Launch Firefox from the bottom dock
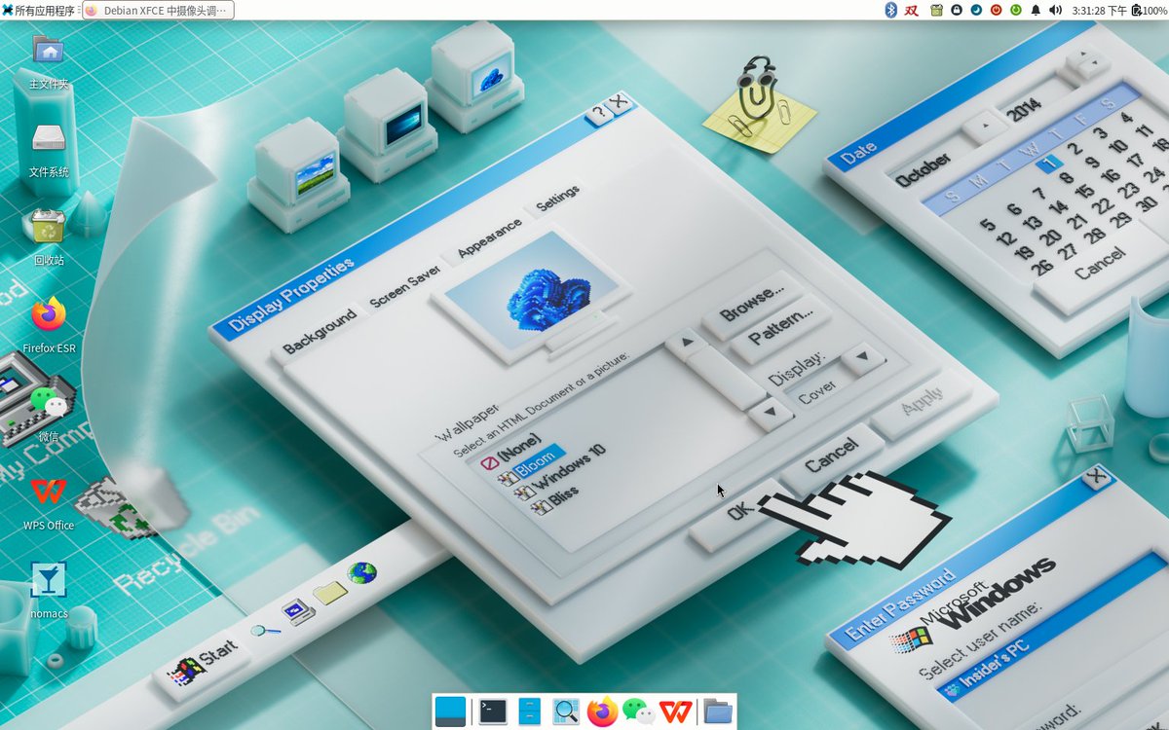Screen dimensions: 1169x730 [x=603, y=712]
